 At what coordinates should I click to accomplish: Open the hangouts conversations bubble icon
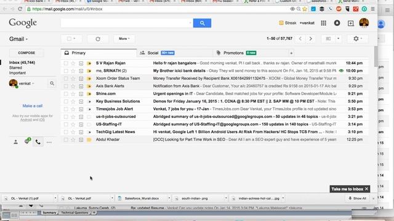27,141
